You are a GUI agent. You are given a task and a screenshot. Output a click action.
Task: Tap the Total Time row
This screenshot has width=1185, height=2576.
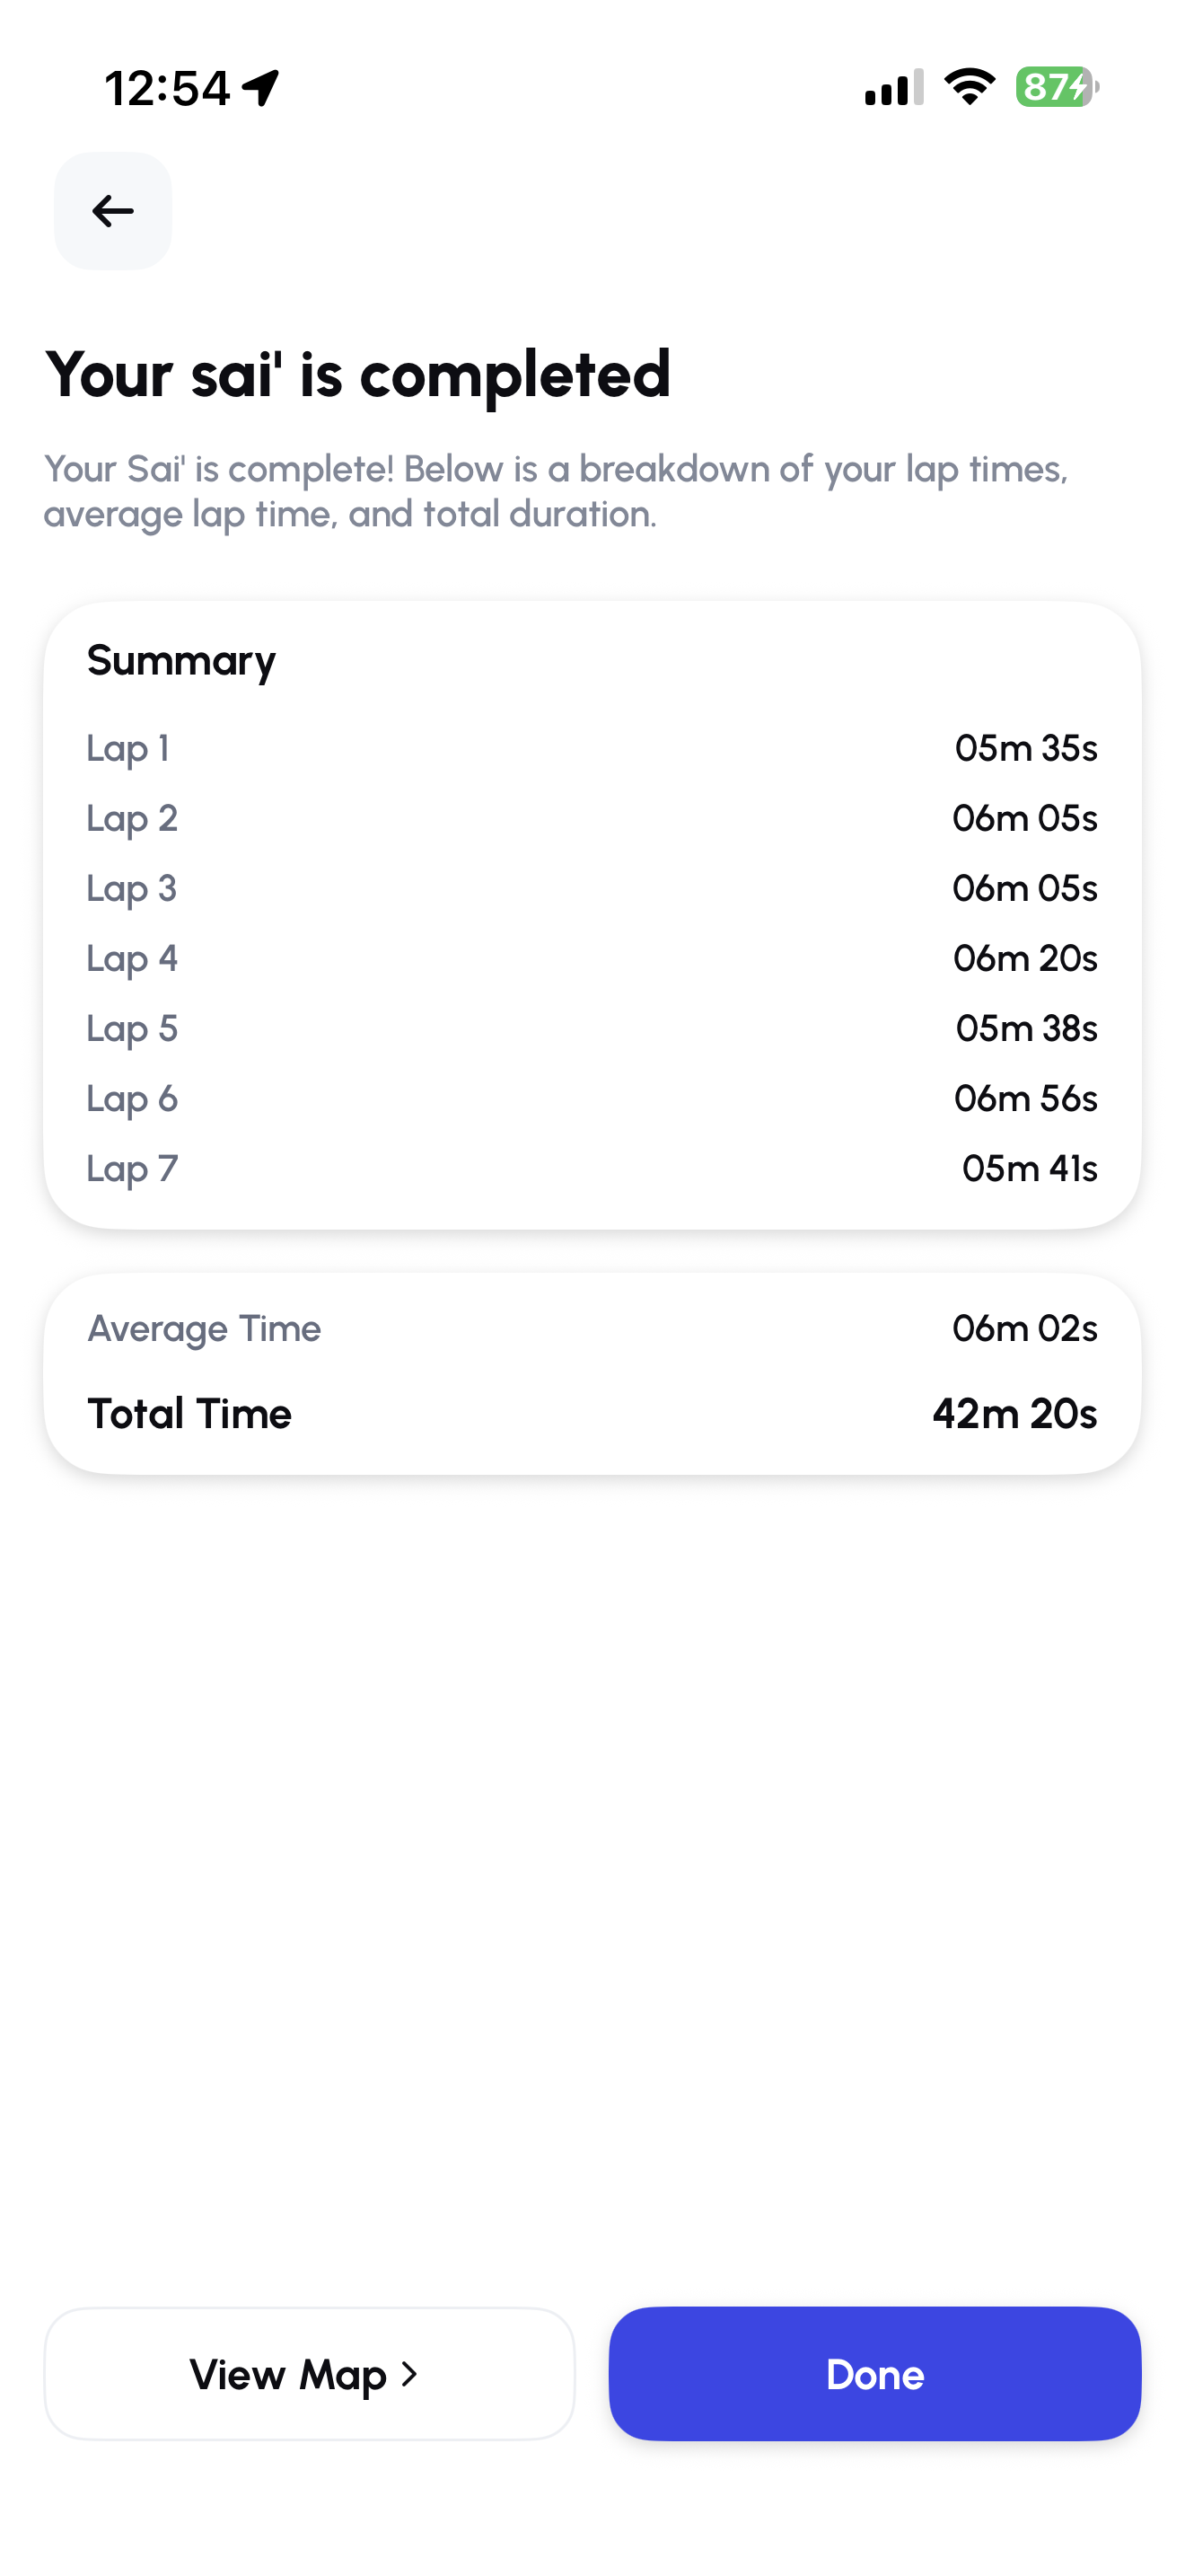coord(592,1413)
